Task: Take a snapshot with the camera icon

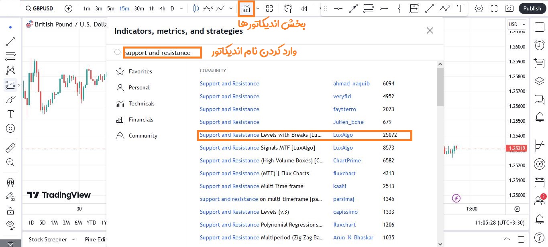Action: pyautogui.click(x=509, y=8)
